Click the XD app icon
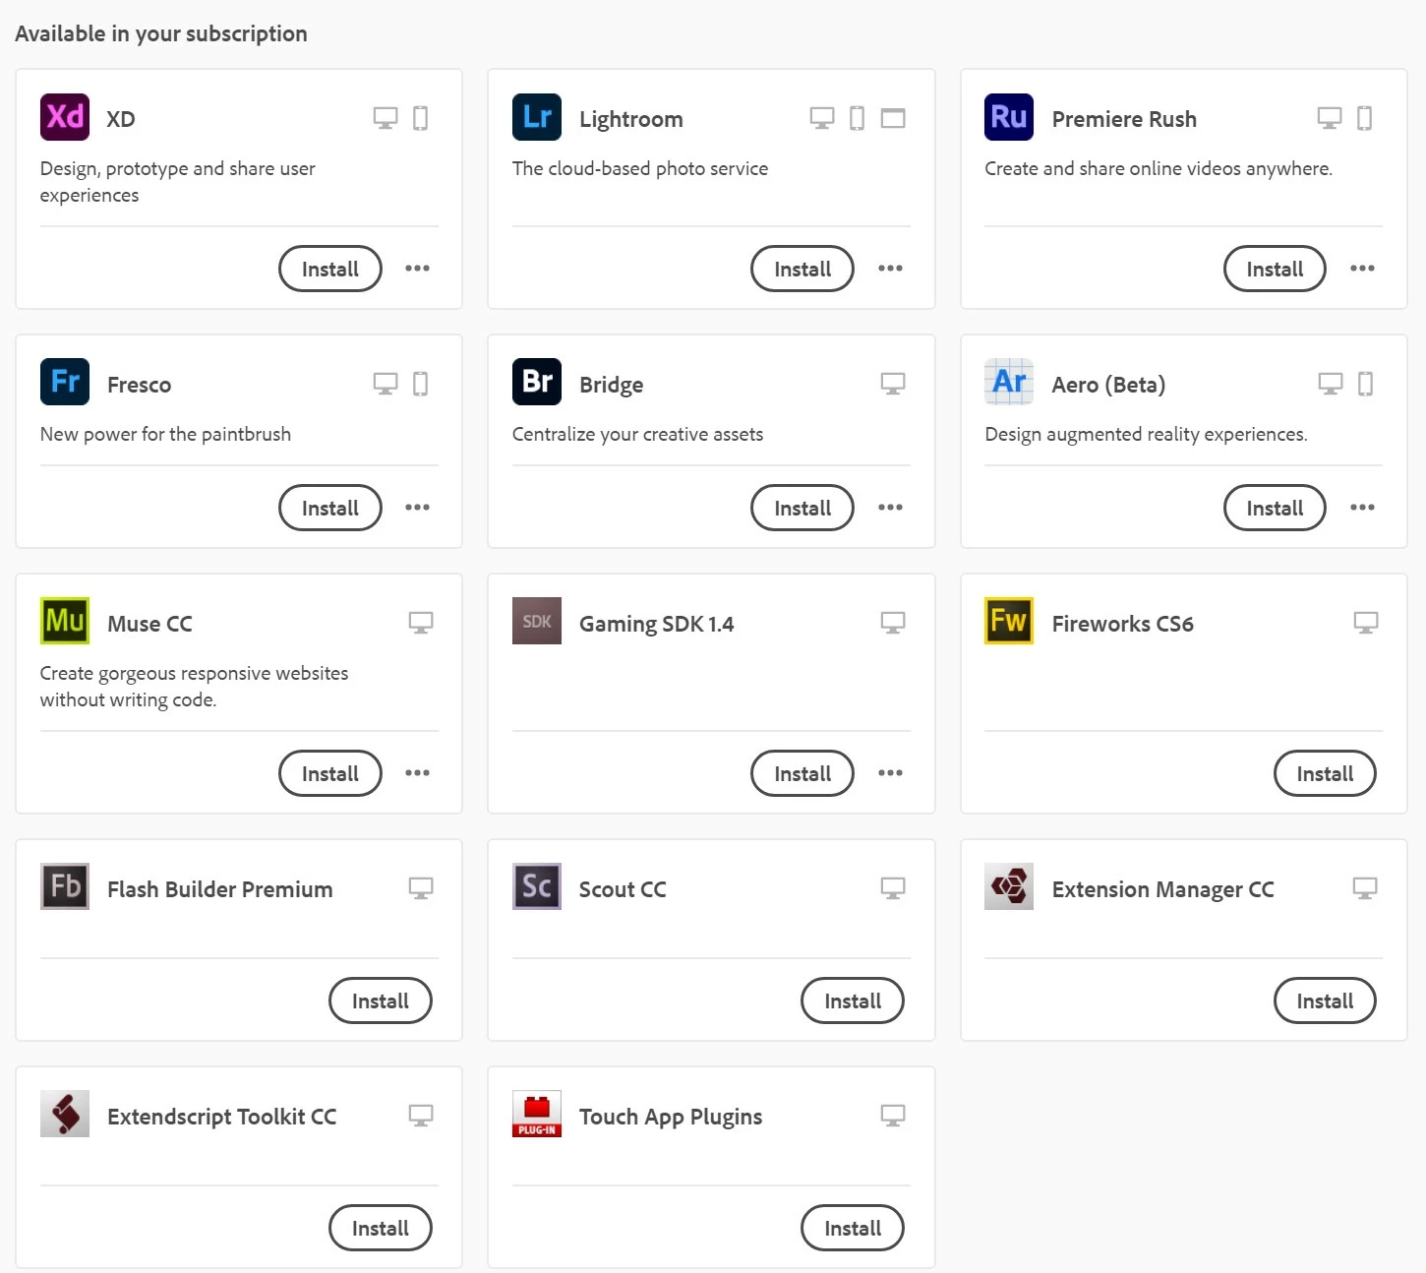The width and height of the screenshot is (1426, 1273). (65, 117)
